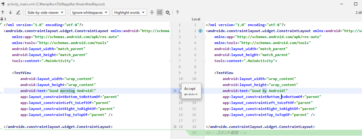Collapse the right XML declaration fold marker on line 1
362x139 pixels.
pos(204,25)
